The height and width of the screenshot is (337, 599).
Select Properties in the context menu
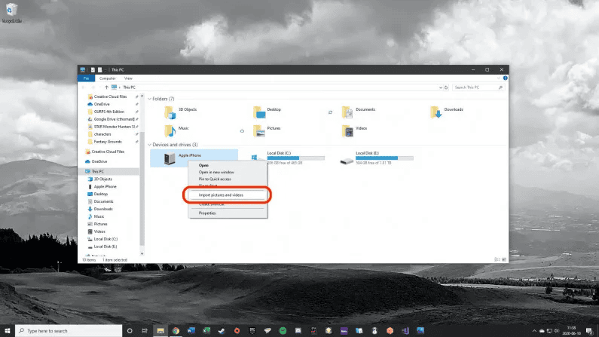coord(206,213)
